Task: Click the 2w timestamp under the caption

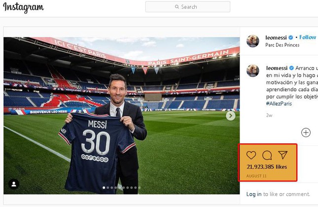Action: (269, 115)
